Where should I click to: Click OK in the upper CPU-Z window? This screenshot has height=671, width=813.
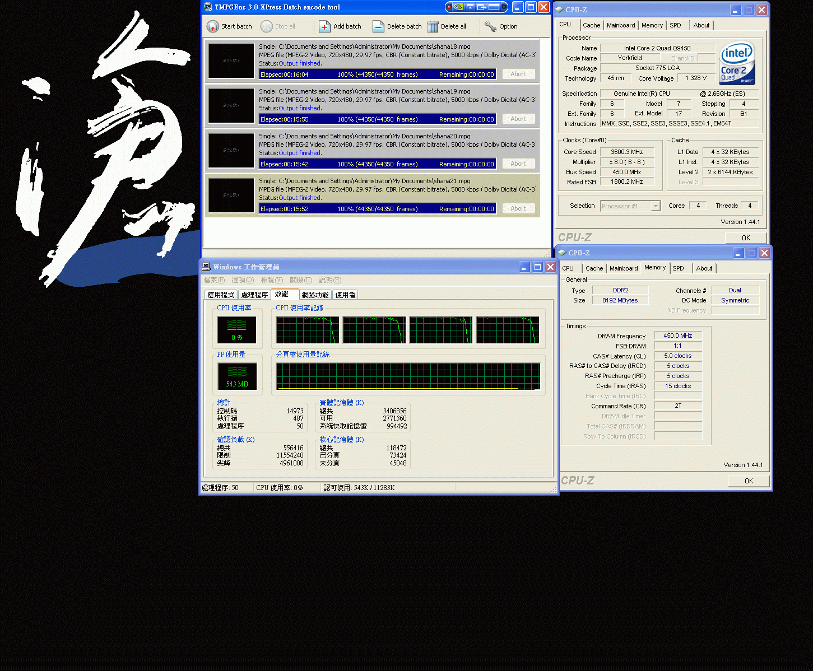[746, 238]
